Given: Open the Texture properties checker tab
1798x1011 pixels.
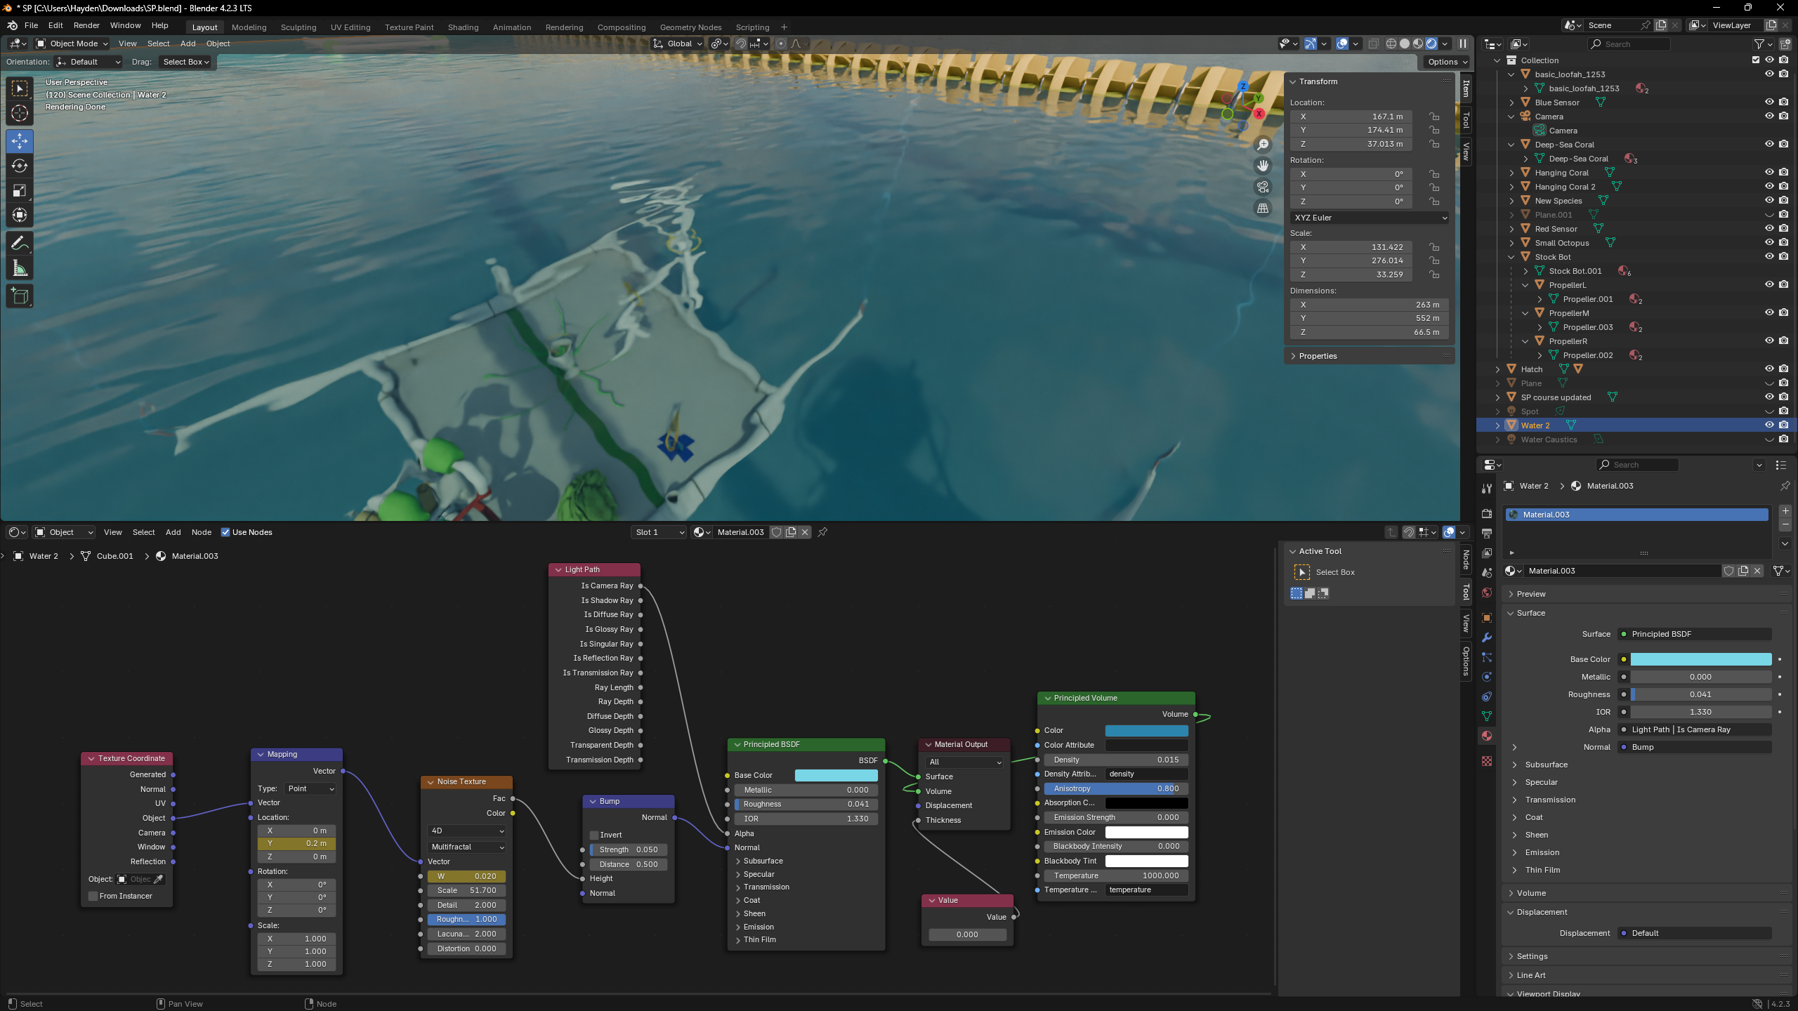Looking at the screenshot, I should pos(1487,761).
